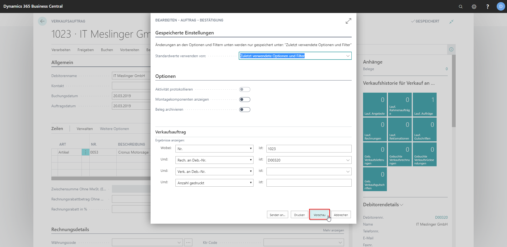Click the Senden an... button
Screen dimensions: 507x247
(x=277, y=215)
